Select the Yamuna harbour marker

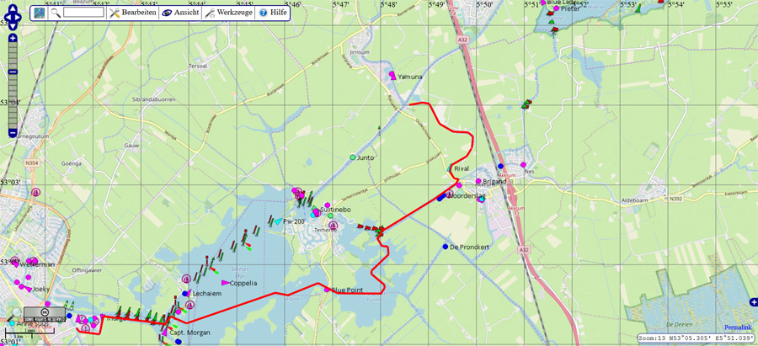392,76
